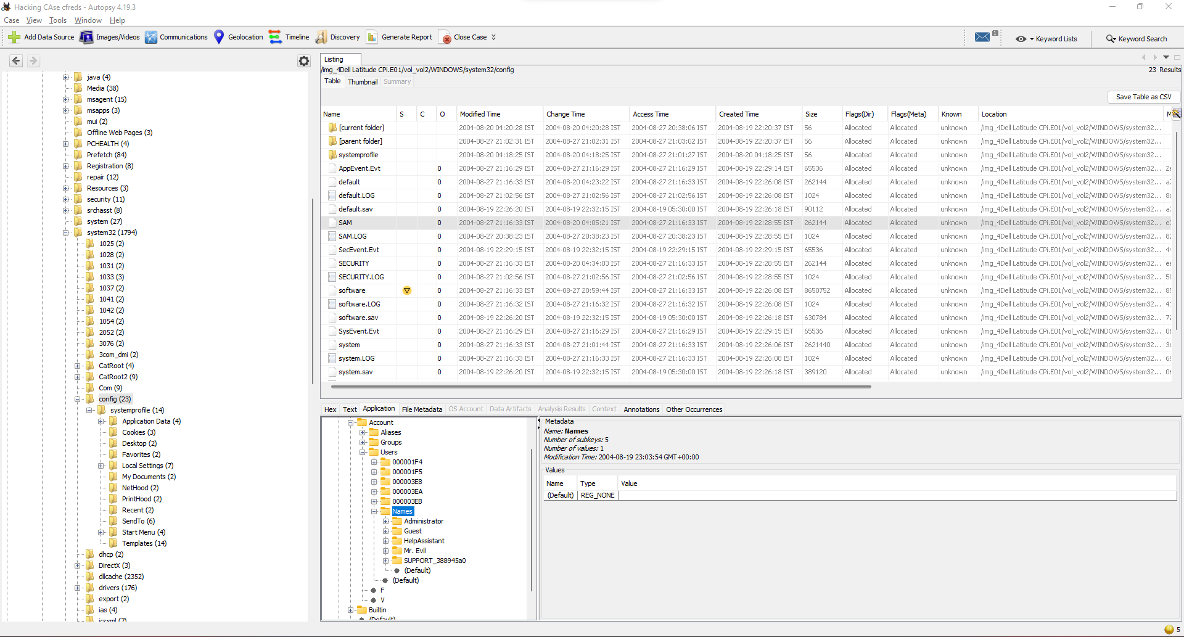Screen dimensions: 1184x637
Task: Open Keyword Lists eye icon
Action: pyautogui.click(x=1021, y=39)
